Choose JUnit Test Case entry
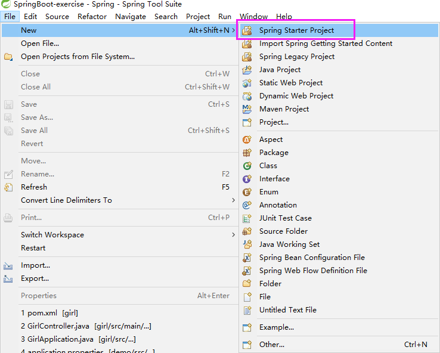The image size is (440, 353). 339,218
